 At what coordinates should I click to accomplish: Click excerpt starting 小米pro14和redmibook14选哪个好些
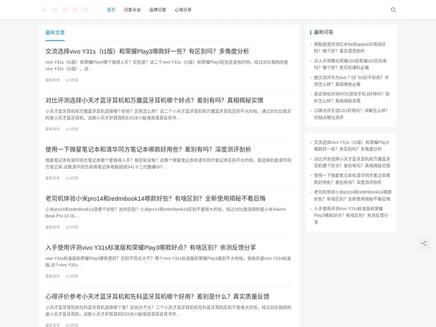[166, 213]
